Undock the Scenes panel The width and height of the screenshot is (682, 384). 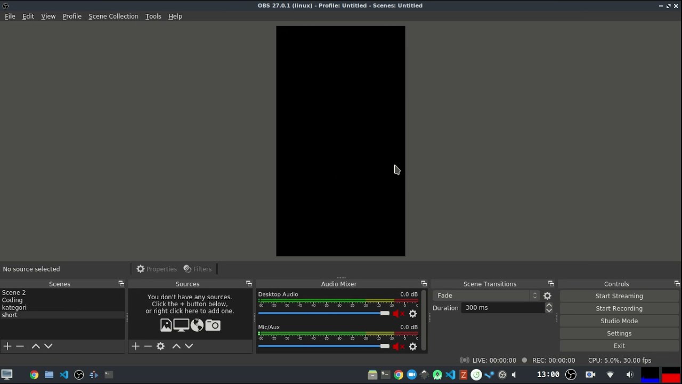coord(121,284)
